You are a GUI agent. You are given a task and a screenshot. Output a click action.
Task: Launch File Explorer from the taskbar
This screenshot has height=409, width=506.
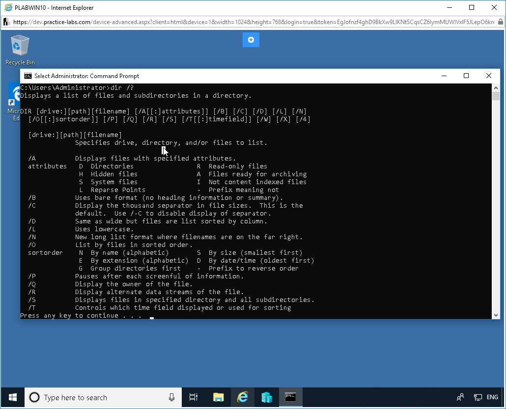(219, 397)
